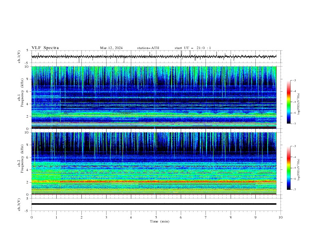Click the "station=ATH" label
Viewport: 316px width, 244px height.
pos(148,48)
